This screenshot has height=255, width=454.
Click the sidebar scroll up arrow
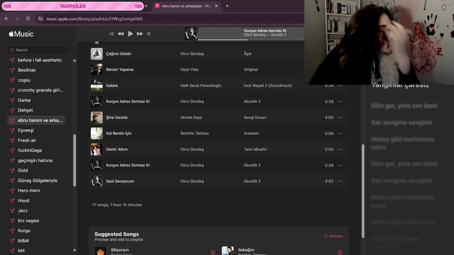[74, 61]
